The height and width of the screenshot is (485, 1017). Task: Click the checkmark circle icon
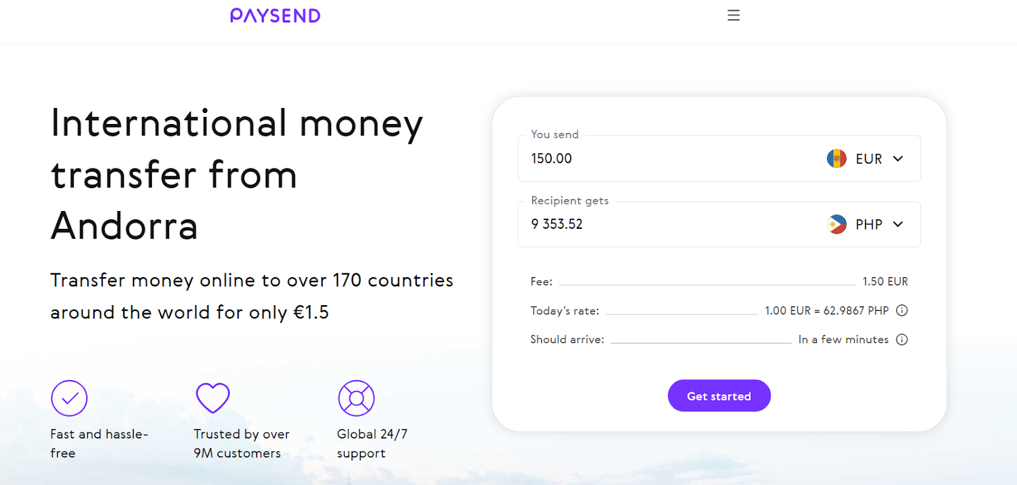click(x=69, y=399)
